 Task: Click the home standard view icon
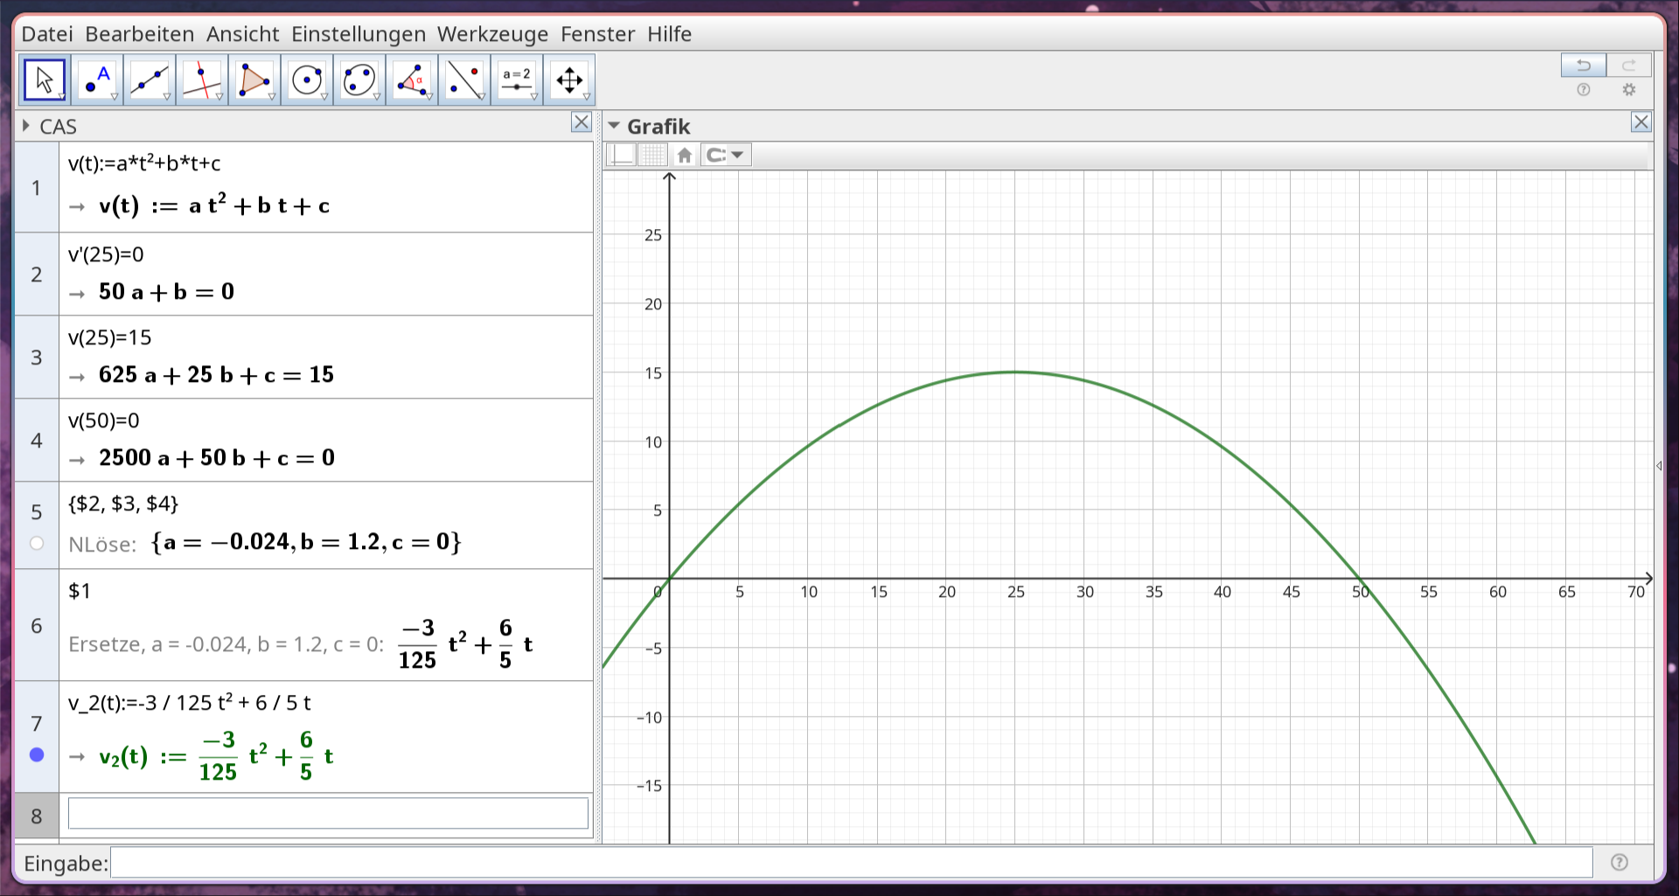coord(685,155)
